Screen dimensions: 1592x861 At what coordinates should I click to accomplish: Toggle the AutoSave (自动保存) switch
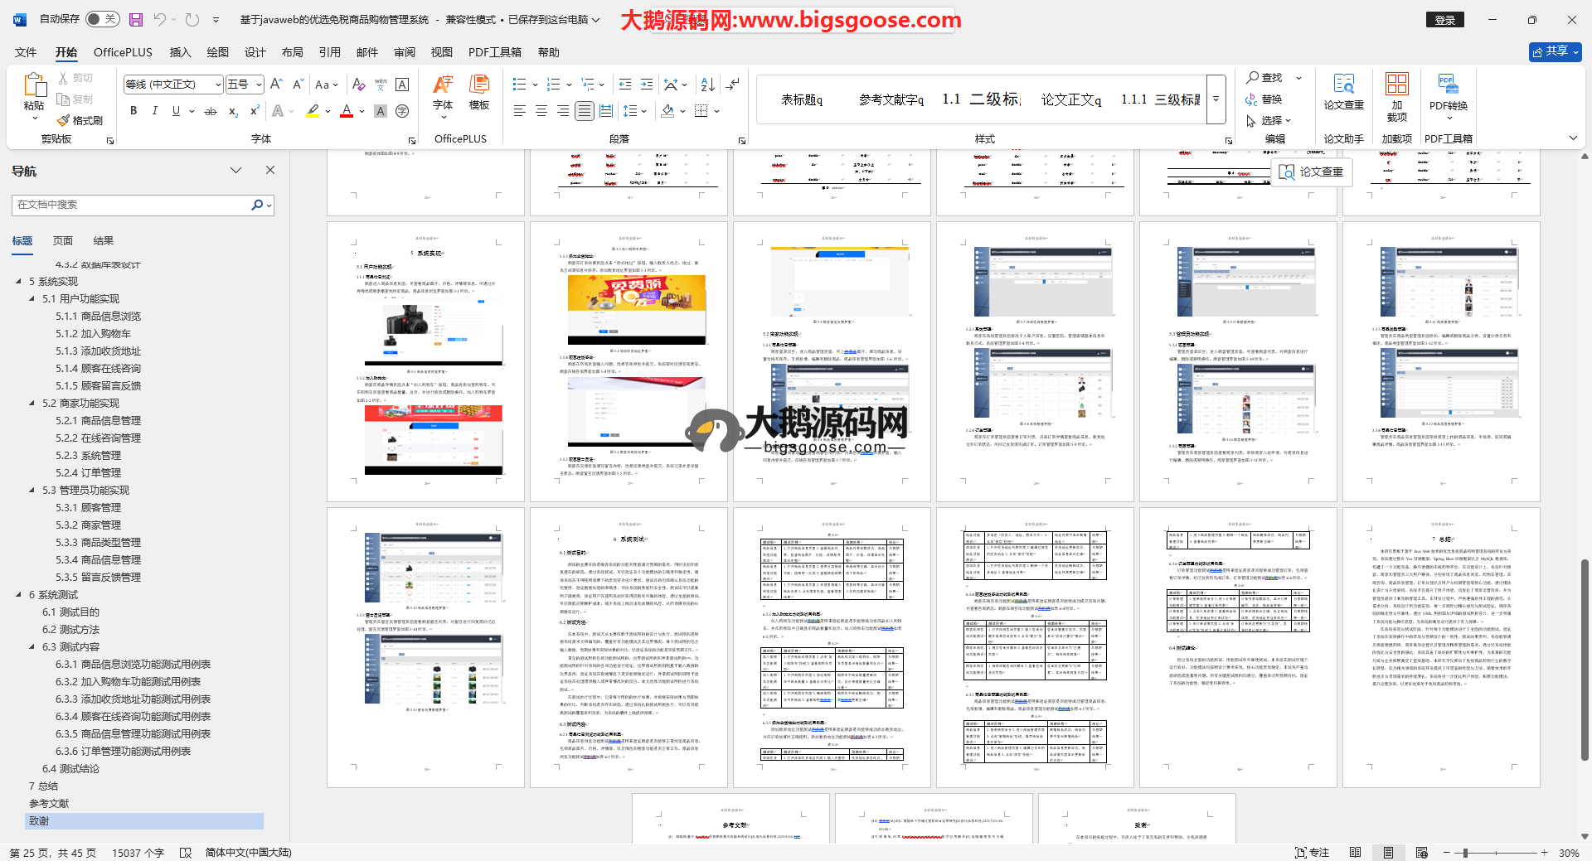[x=102, y=19]
